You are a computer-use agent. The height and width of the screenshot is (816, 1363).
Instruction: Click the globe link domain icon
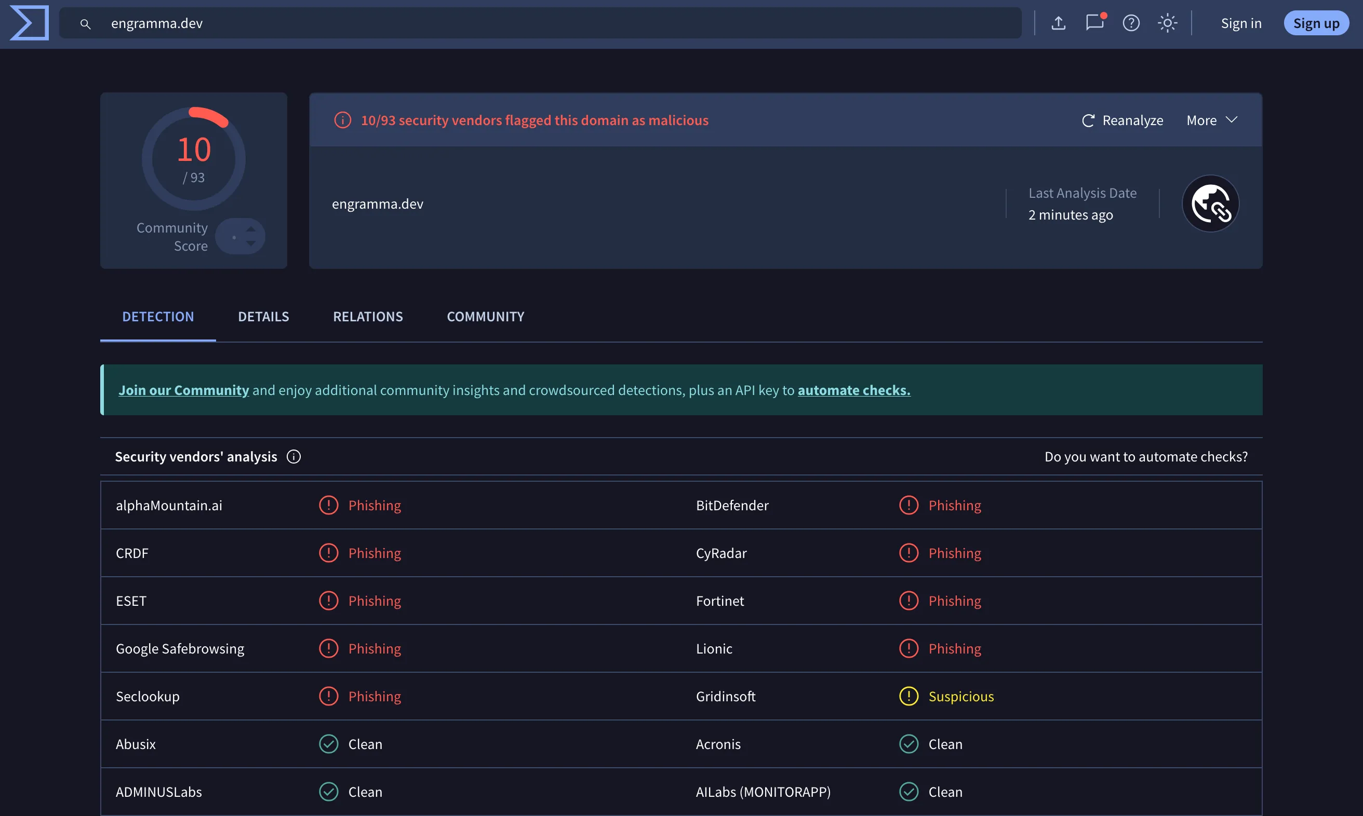pos(1210,203)
